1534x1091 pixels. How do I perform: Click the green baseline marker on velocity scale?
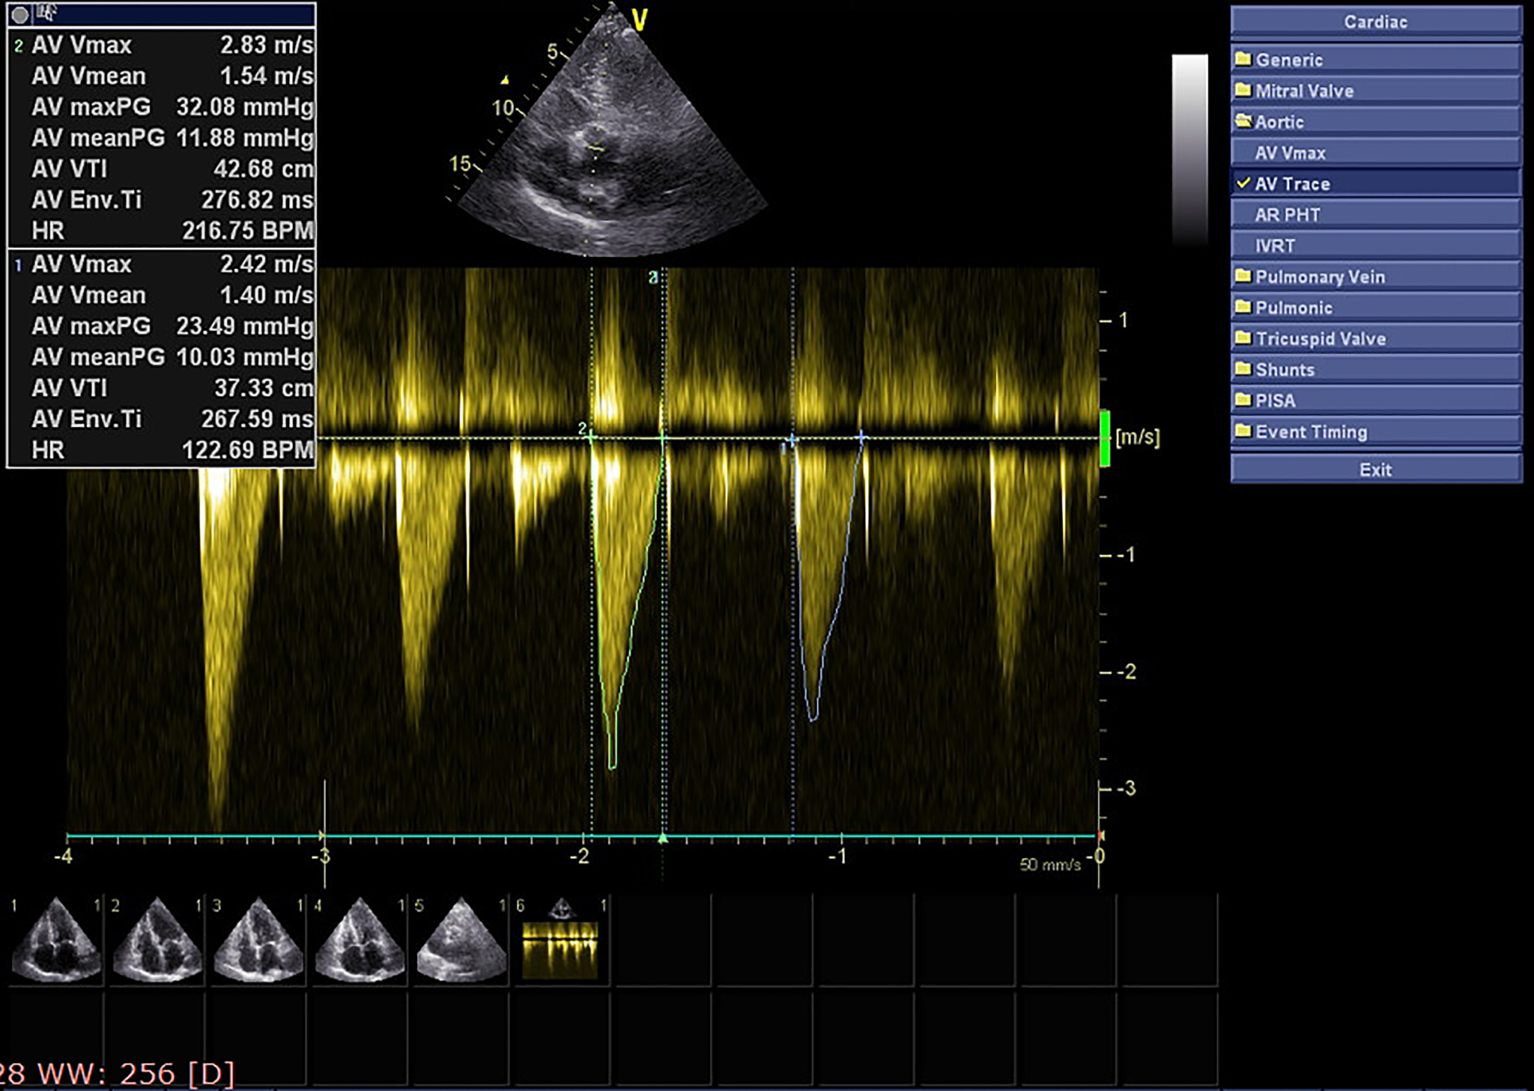(1105, 438)
